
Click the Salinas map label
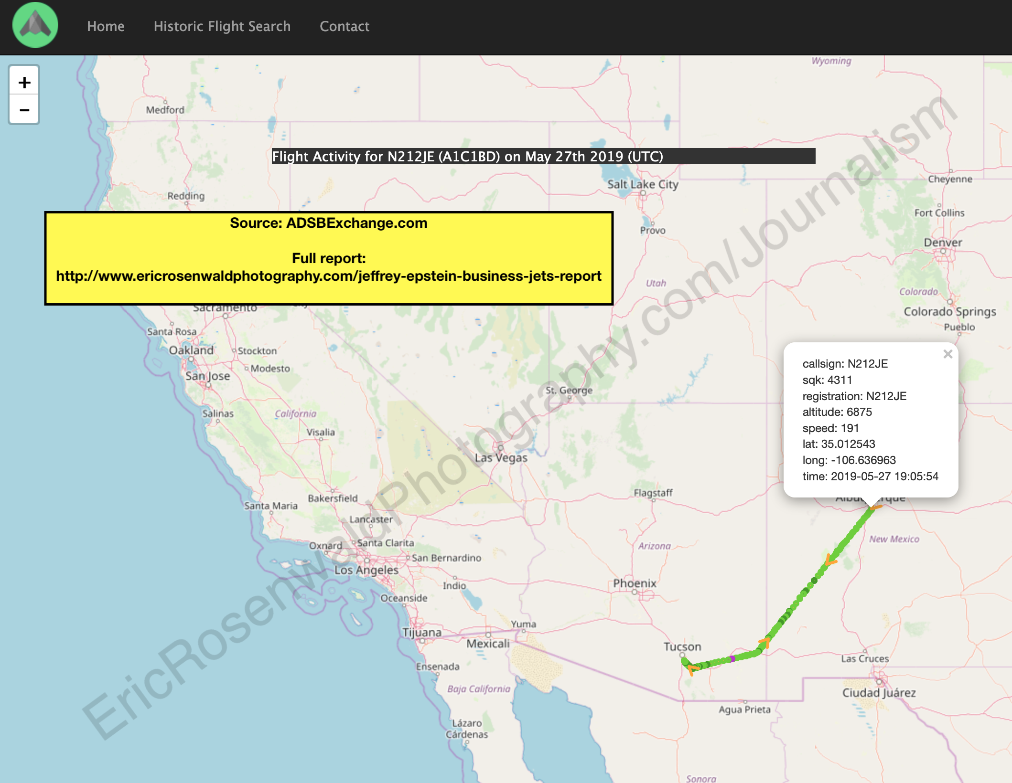218,413
